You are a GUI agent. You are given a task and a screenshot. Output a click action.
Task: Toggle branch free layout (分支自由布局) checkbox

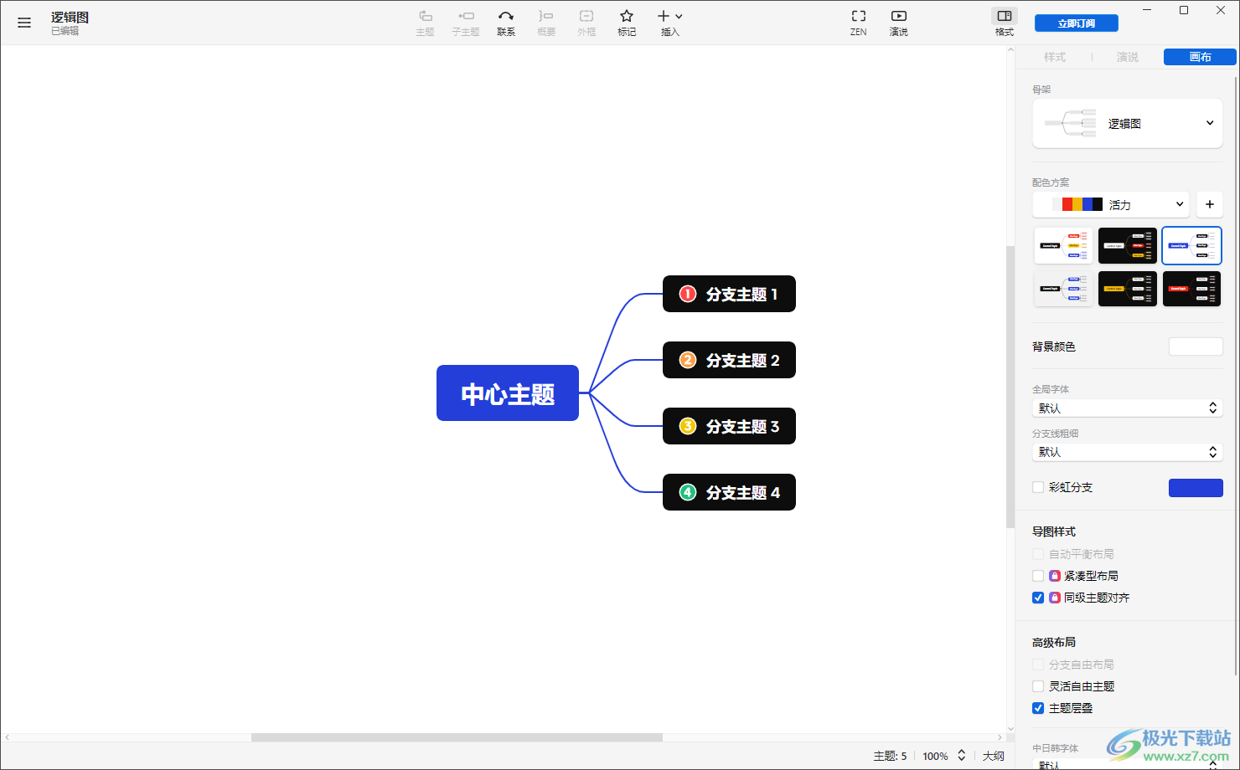(1038, 665)
